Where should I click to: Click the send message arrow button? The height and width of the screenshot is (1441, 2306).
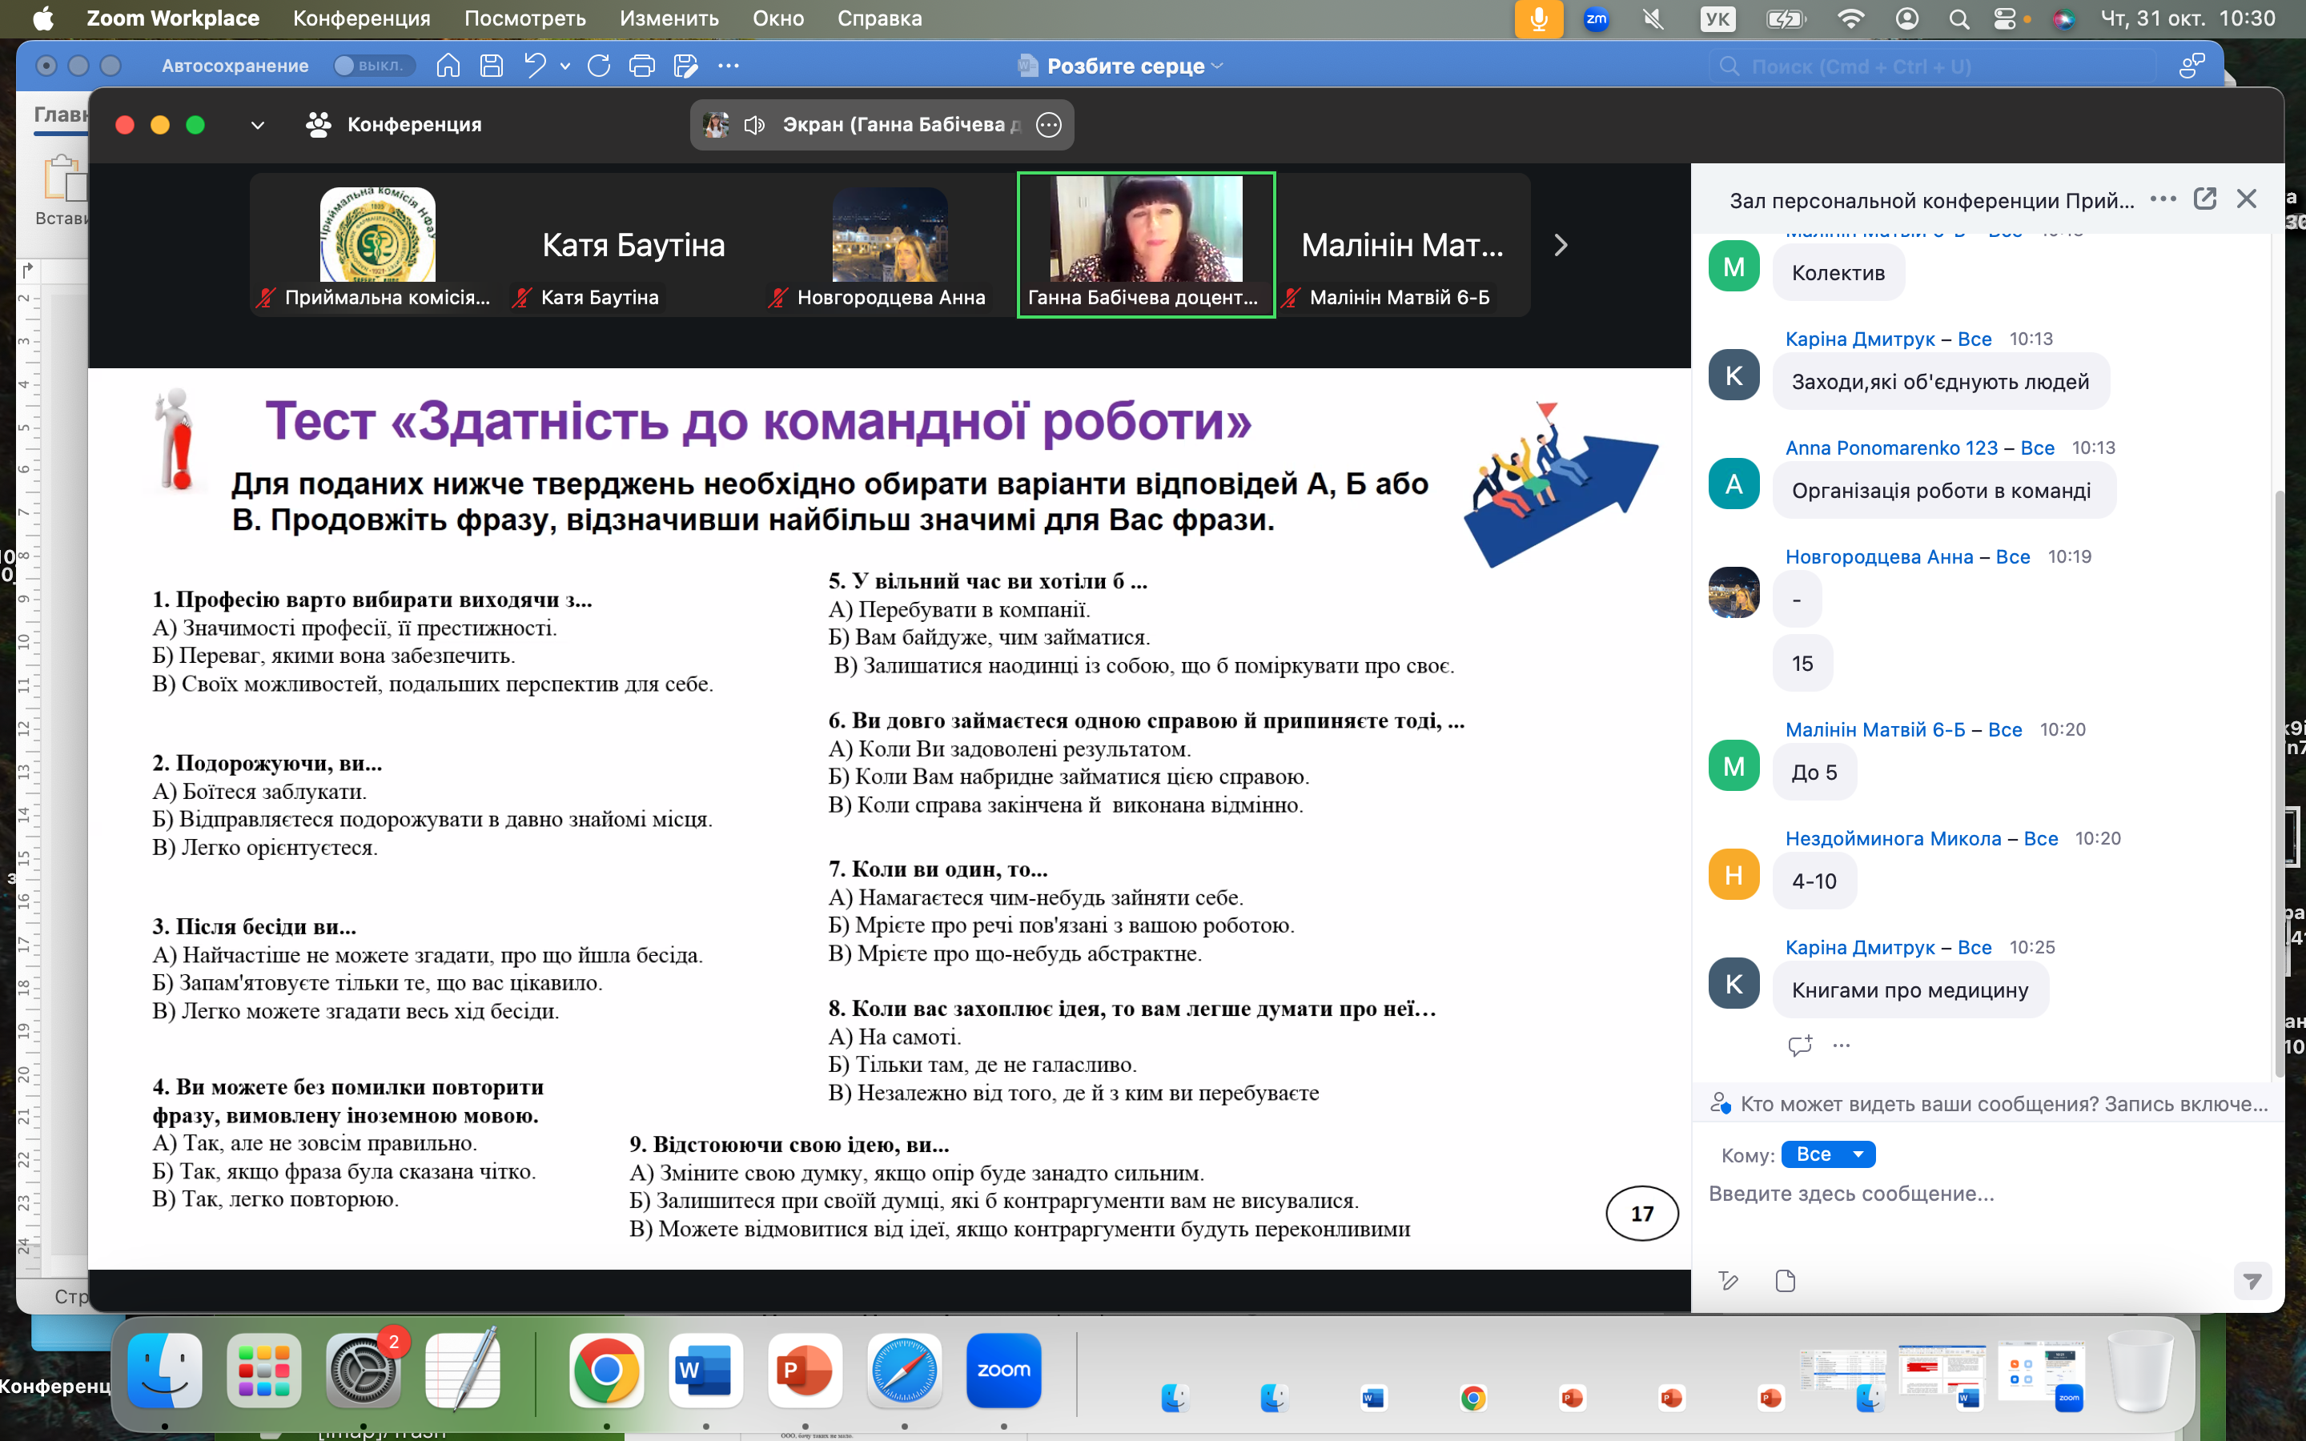tap(2252, 1281)
